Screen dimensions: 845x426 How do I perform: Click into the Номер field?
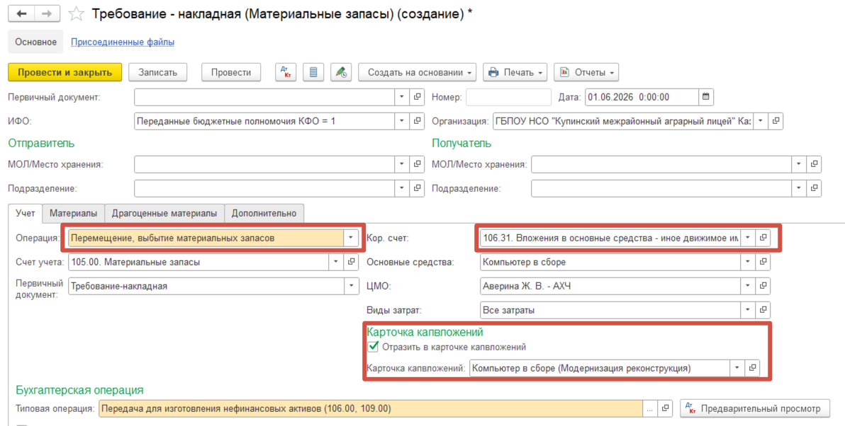509,98
